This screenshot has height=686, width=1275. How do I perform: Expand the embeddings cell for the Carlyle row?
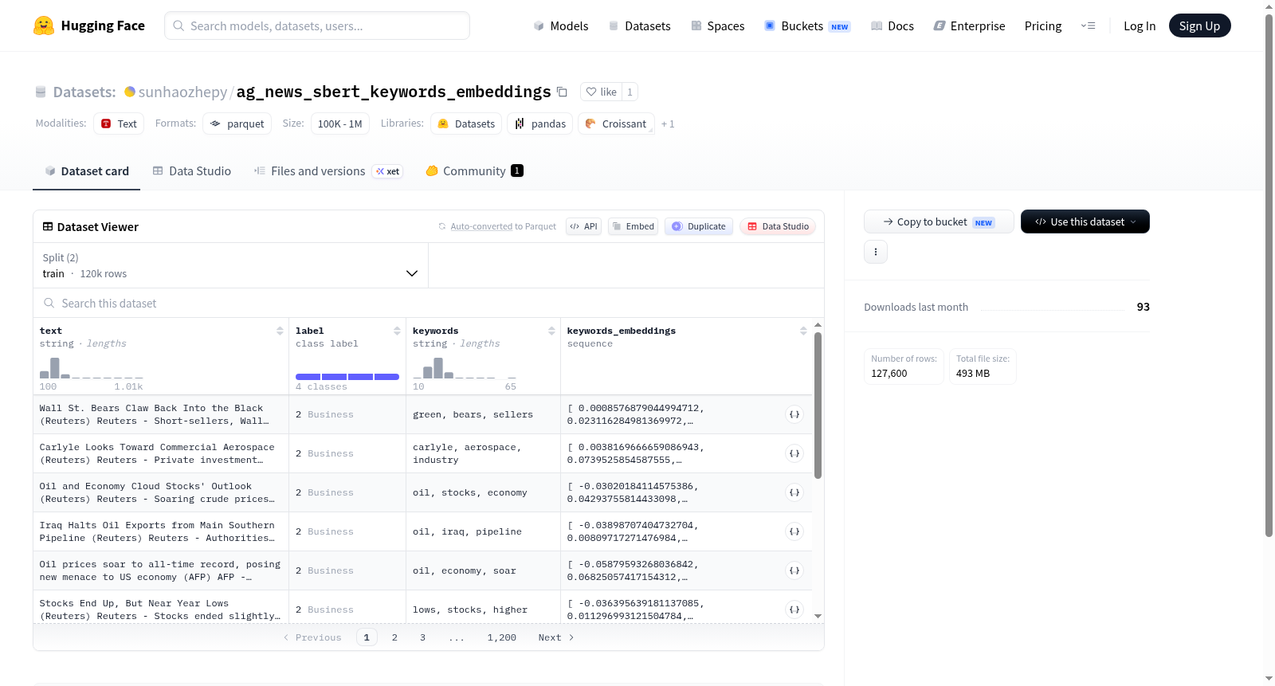click(x=794, y=453)
